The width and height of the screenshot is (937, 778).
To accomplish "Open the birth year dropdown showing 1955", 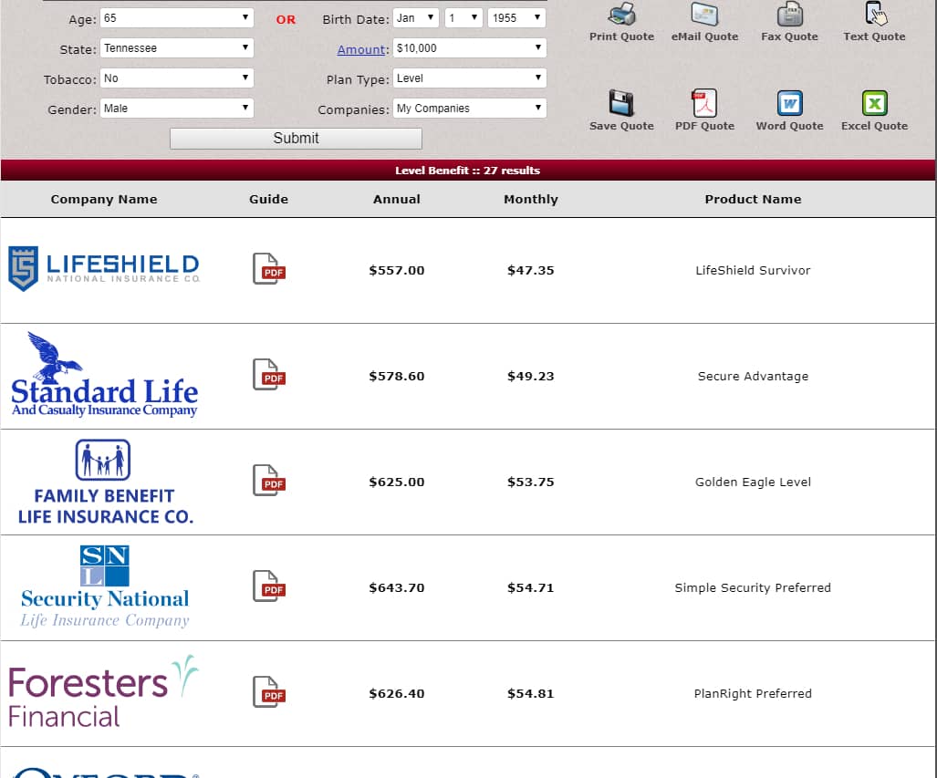I will (517, 18).
